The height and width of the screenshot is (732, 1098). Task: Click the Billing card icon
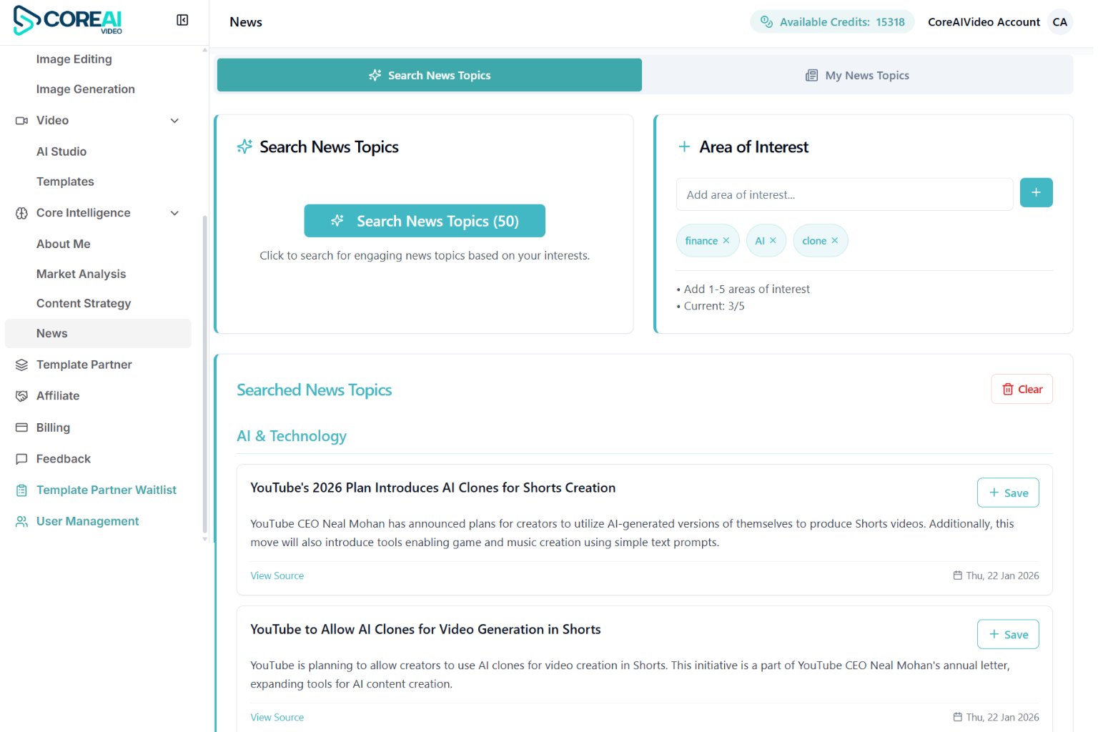tap(21, 427)
